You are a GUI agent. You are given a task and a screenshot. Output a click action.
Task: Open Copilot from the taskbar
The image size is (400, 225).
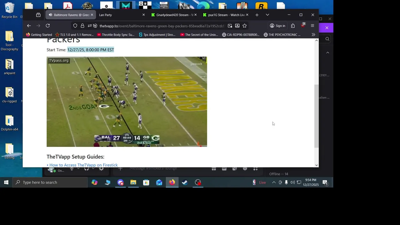[94, 182]
